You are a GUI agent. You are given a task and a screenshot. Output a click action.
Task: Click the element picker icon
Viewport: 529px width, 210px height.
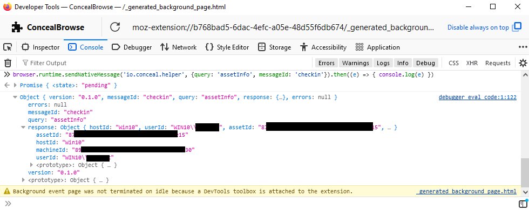[x=7, y=47]
